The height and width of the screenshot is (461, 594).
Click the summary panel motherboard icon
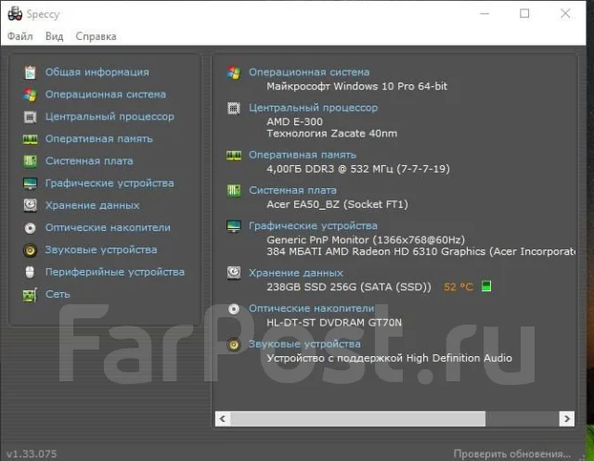coord(234,190)
